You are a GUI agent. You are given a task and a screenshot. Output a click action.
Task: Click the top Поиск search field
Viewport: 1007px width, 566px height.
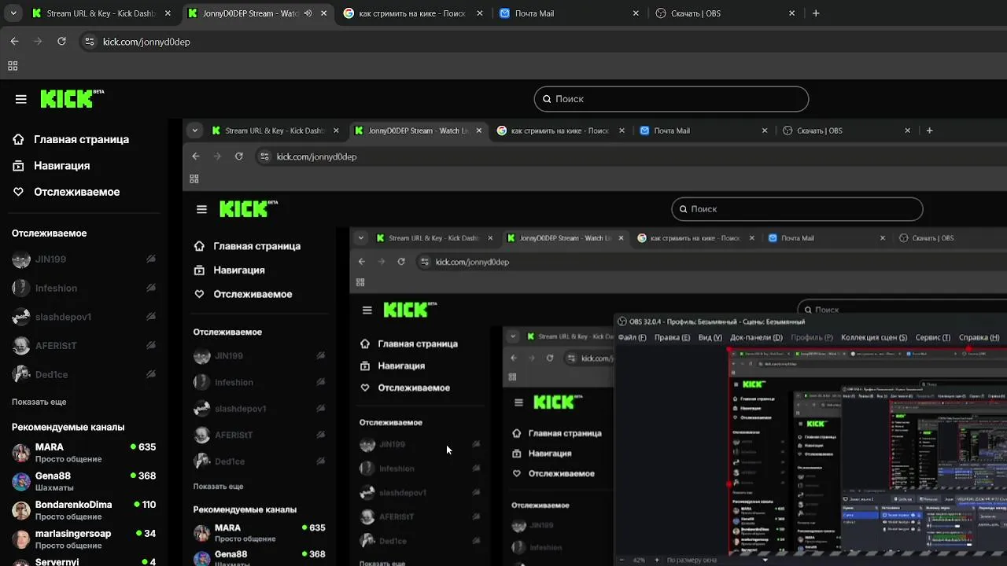tap(671, 99)
